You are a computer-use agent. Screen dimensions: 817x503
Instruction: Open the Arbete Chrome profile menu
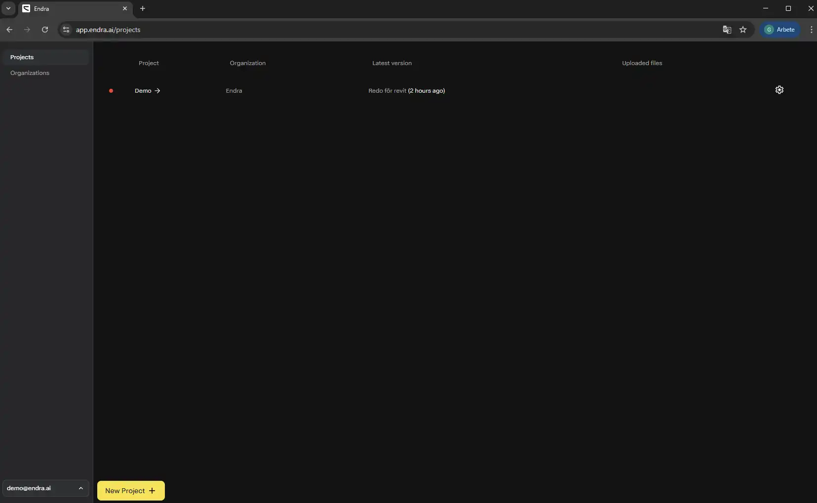point(779,30)
